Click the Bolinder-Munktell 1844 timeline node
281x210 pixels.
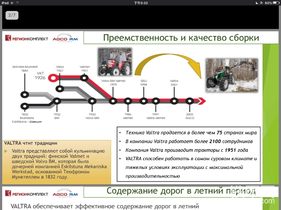coord(25,94)
